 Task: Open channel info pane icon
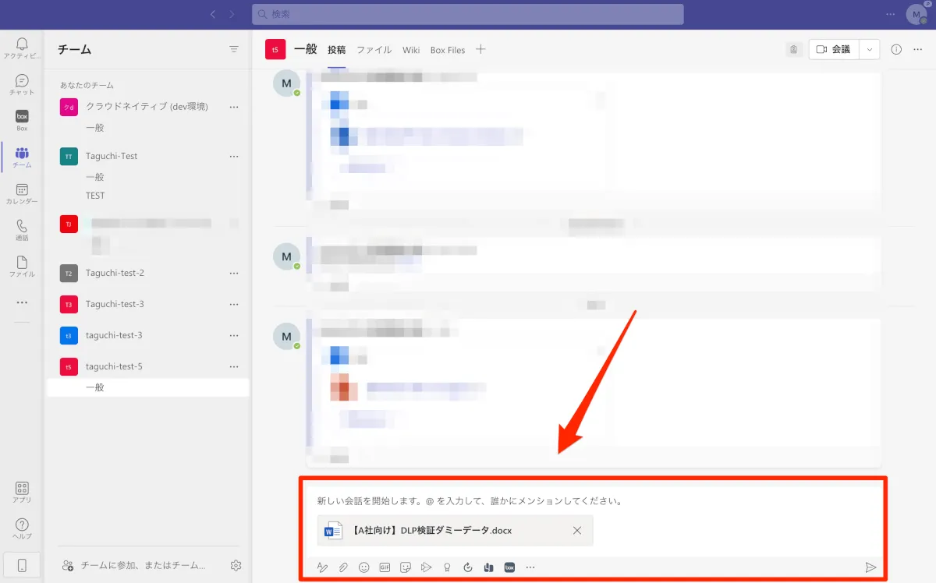tap(896, 49)
